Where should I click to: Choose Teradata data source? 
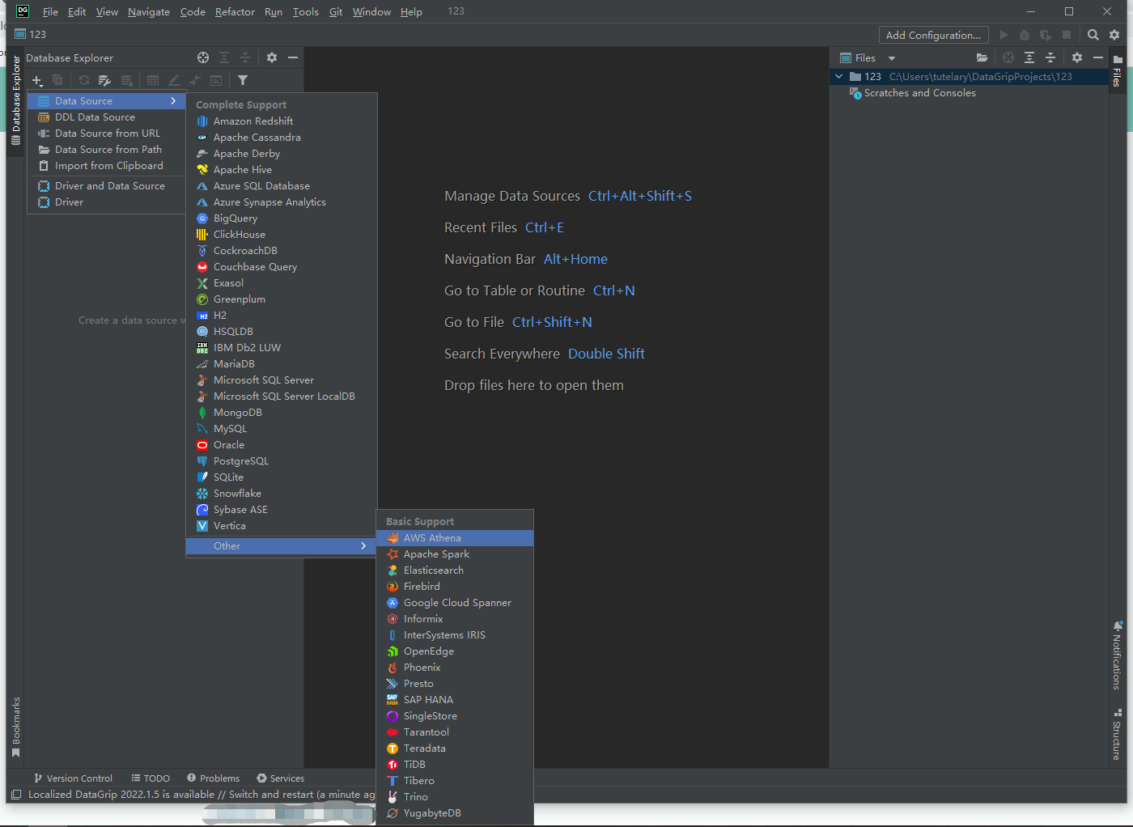click(455, 749)
